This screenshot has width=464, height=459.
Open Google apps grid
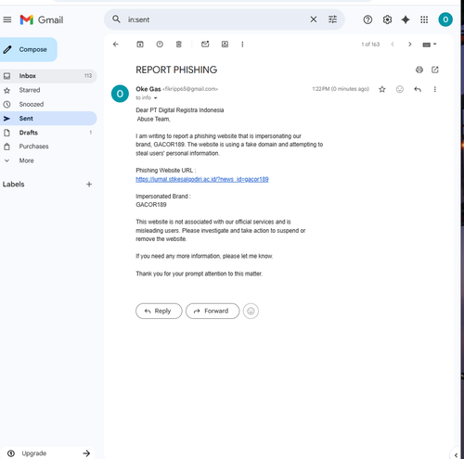coord(424,19)
